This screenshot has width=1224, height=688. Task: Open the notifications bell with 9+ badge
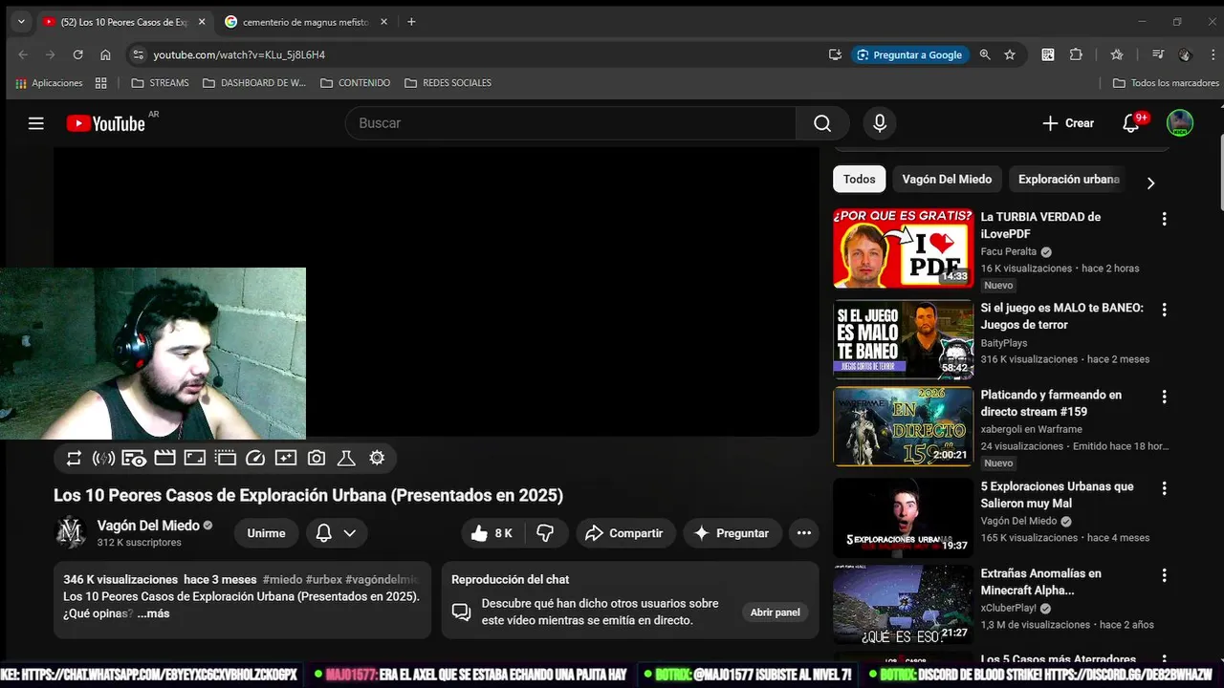1132,123
